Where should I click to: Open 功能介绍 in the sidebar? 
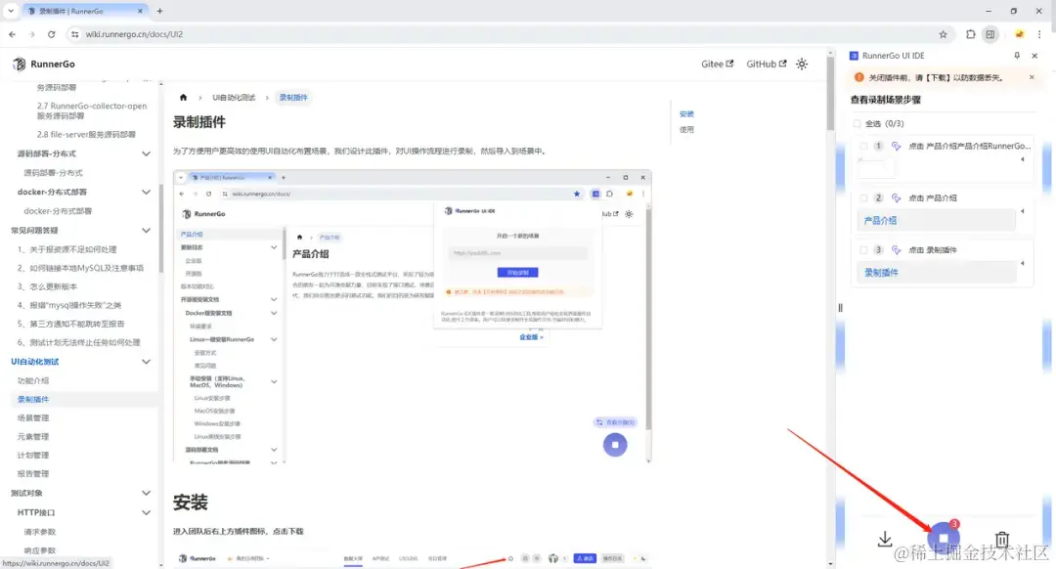[33, 381]
